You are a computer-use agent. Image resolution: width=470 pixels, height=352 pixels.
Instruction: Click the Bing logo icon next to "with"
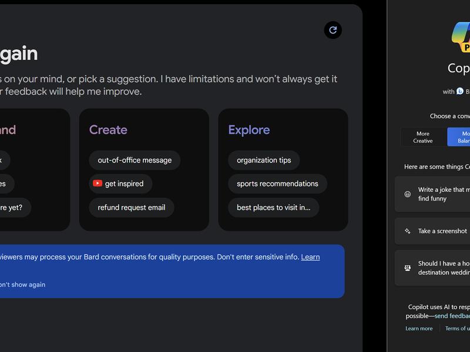click(x=460, y=92)
